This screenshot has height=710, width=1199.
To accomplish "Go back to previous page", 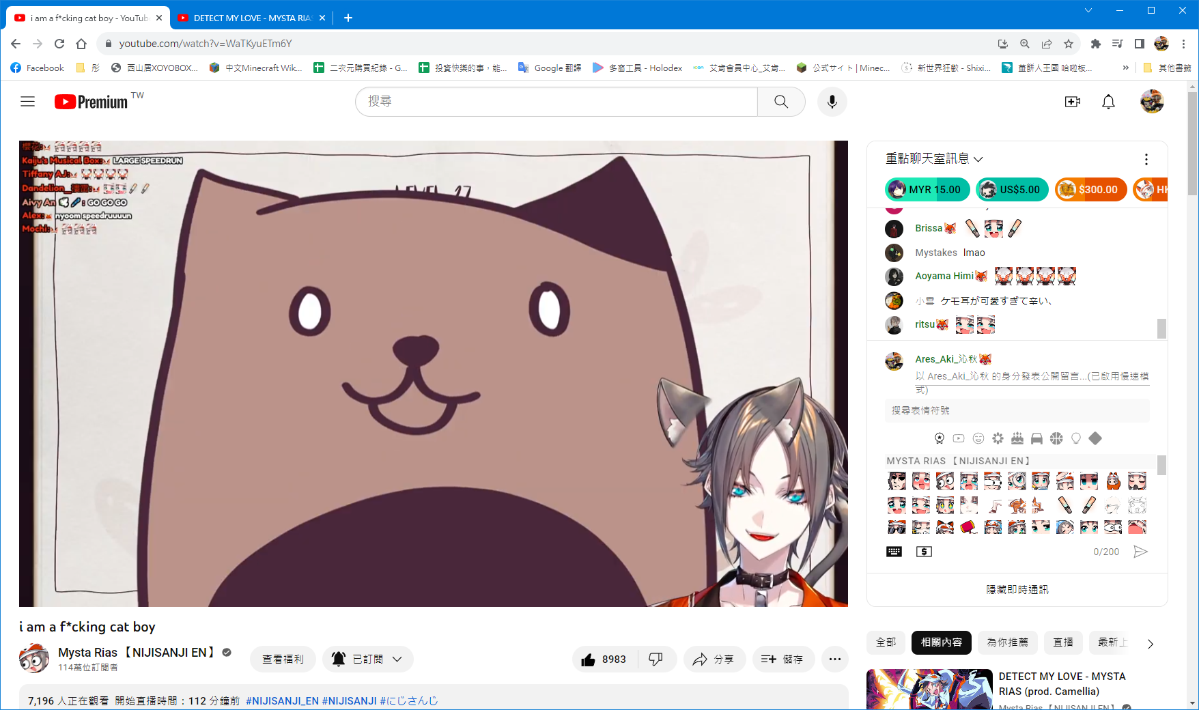I will (16, 44).
